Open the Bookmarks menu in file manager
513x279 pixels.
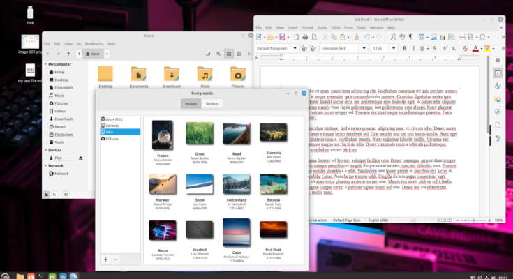click(94, 43)
